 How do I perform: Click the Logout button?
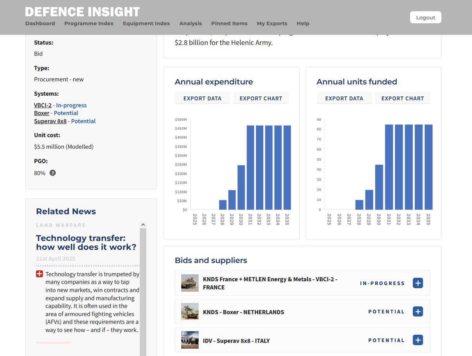(426, 17)
